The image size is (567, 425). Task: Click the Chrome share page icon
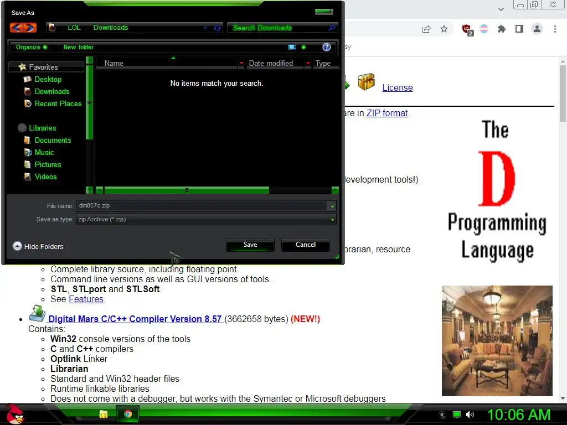point(426,29)
